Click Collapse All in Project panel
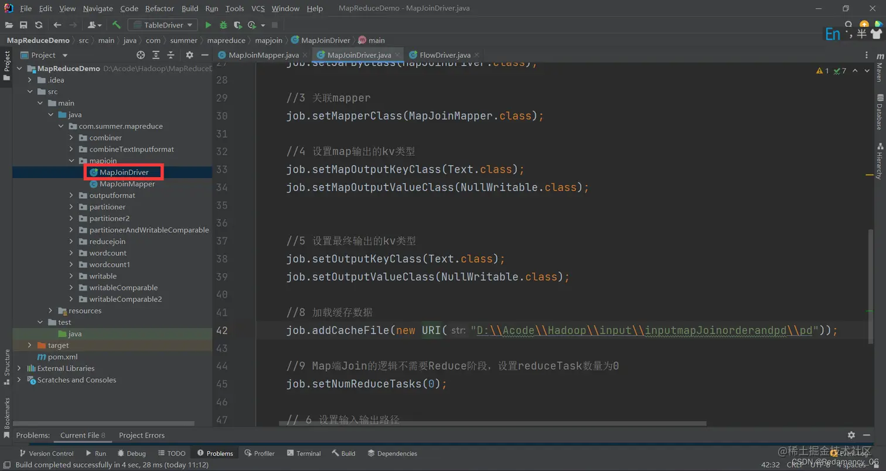This screenshot has width=886, height=471. [x=172, y=55]
